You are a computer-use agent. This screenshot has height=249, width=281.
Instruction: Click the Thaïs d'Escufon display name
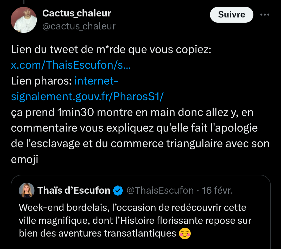pyautogui.click(x=74, y=191)
